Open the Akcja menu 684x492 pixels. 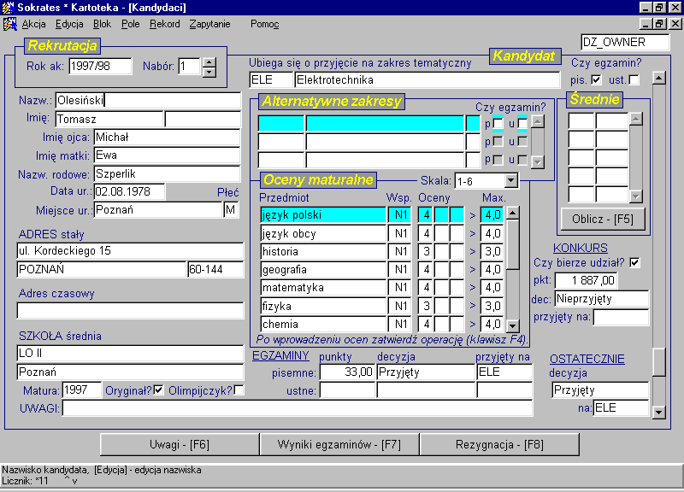[x=33, y=24]
